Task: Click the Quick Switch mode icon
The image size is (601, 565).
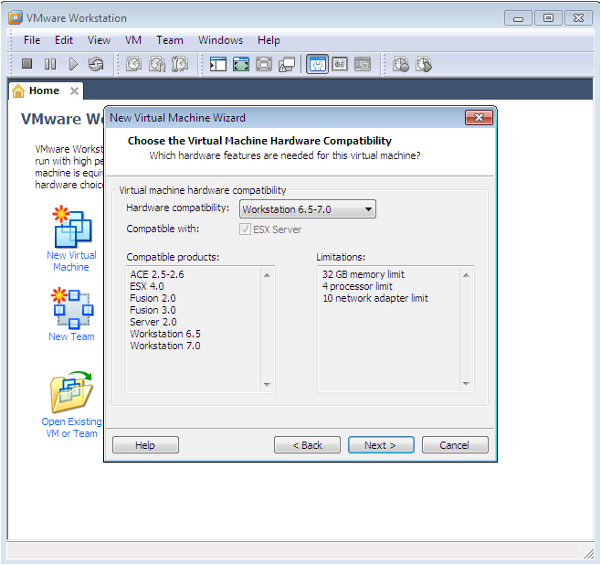Action: click(x=264, y=64)
